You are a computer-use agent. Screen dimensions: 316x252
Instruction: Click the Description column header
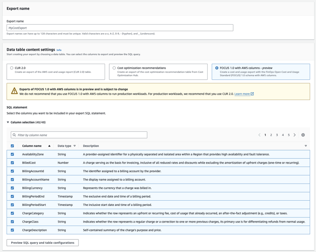click(x=91, y=146)
